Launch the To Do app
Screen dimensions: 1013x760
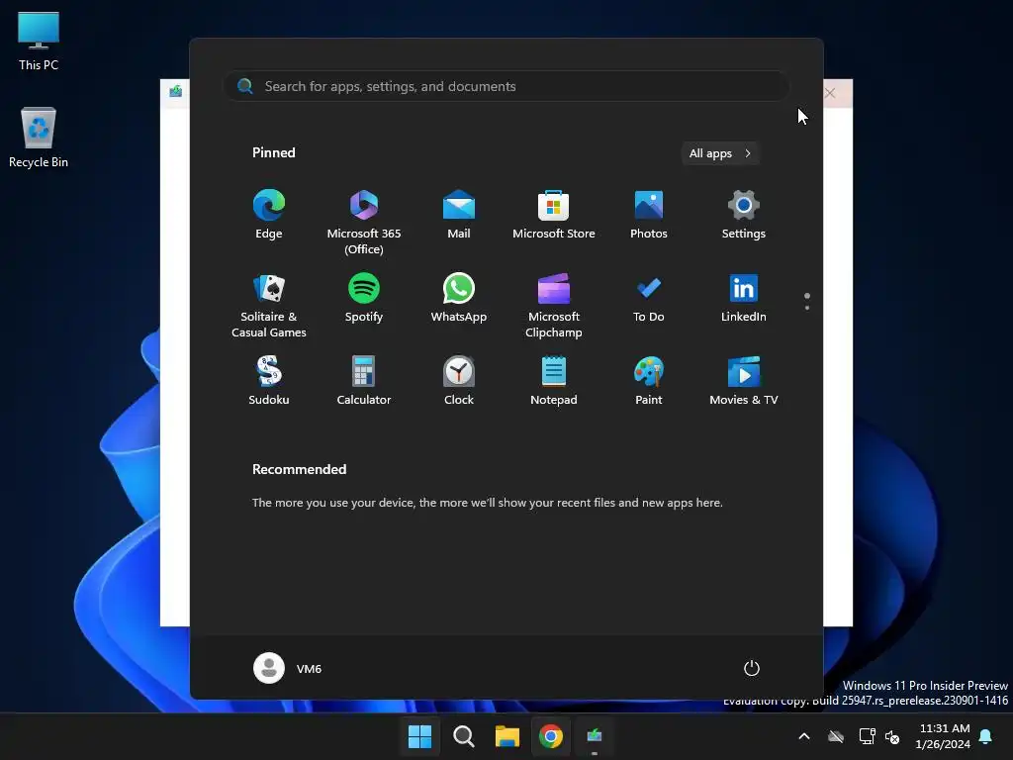click(x=649, y=299)
